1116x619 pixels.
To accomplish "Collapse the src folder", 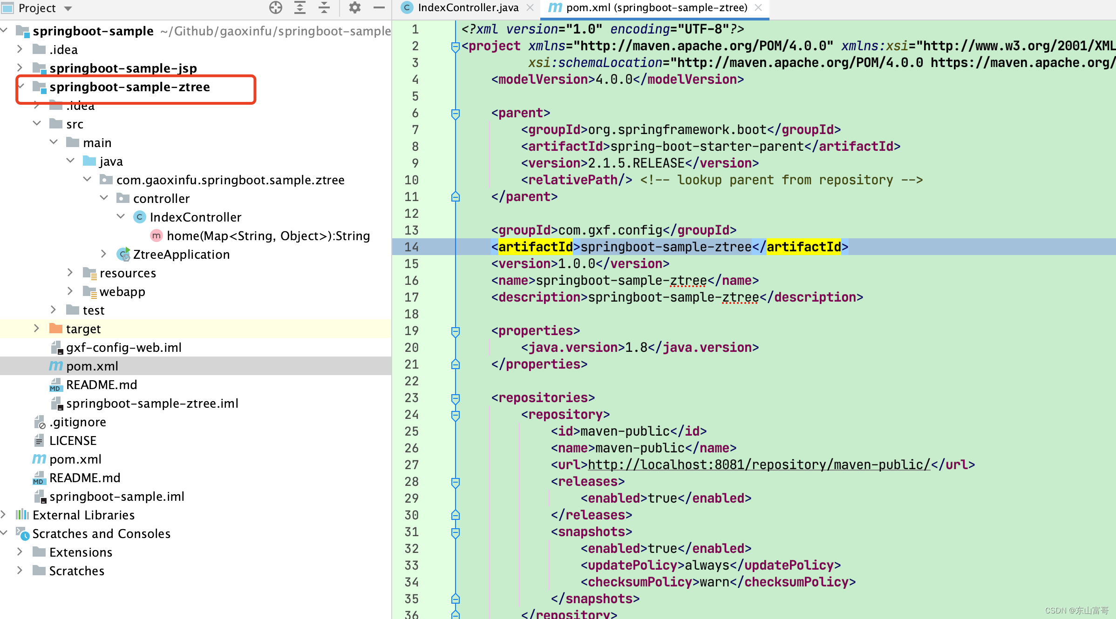I will coord(37,123).
